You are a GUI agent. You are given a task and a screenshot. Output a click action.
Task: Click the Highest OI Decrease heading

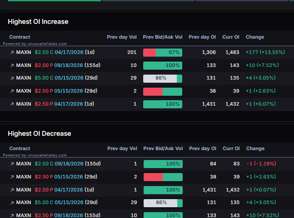[39, 133]
